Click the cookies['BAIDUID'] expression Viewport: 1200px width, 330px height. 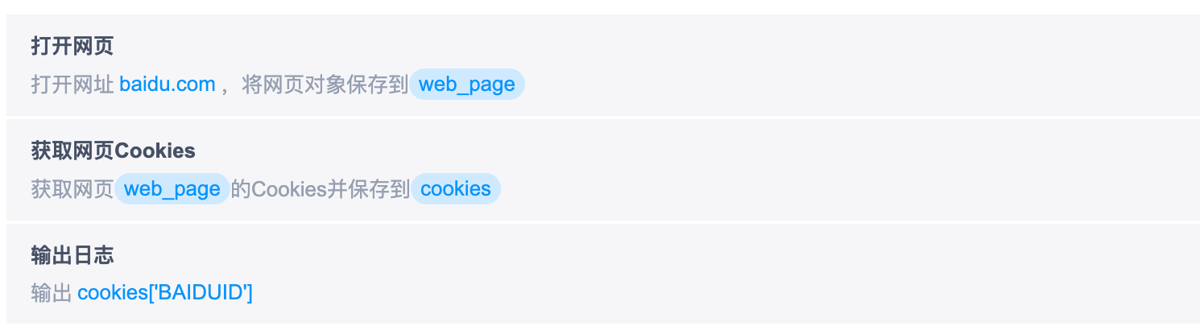point(165,293)
